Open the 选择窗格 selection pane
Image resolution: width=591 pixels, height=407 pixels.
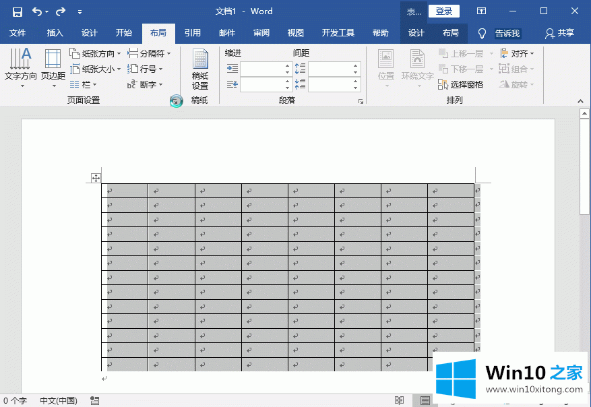[x=461, y=85]
